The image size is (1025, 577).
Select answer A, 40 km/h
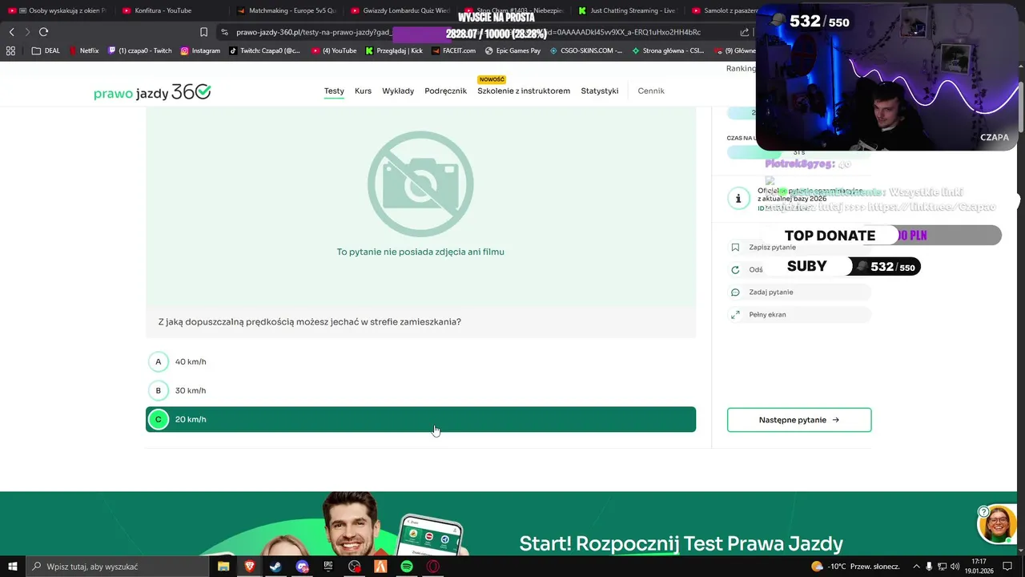[x=420, y=362]
